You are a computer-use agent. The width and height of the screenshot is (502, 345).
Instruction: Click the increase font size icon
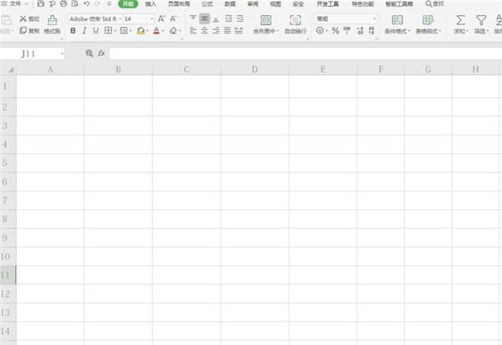tap(161, 19)
